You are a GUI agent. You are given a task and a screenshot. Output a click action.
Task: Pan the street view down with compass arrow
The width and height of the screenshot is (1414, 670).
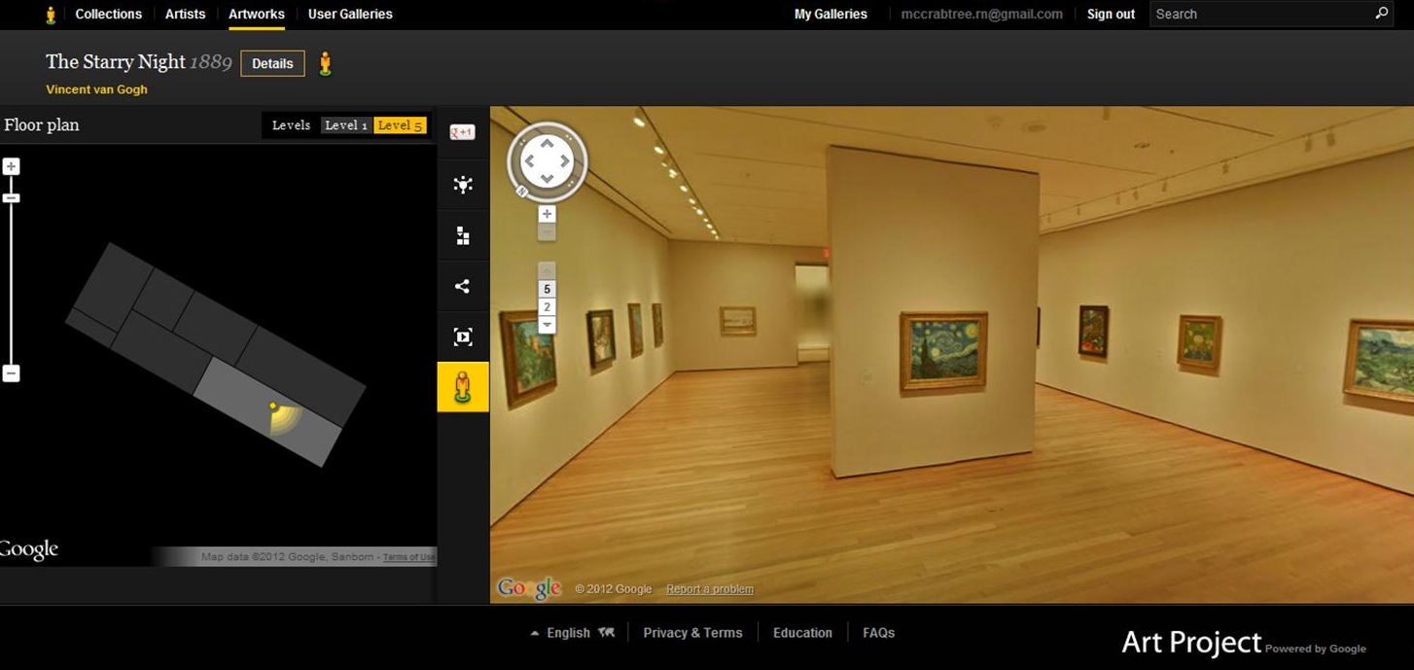(x=547, y=178)
